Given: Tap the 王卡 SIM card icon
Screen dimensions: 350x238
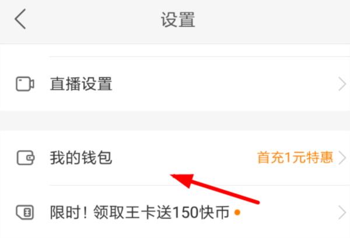Looking at the screenshot, I should (24, 212).
